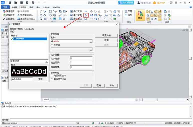Open the hatch tool dropdown arrow

47,19
